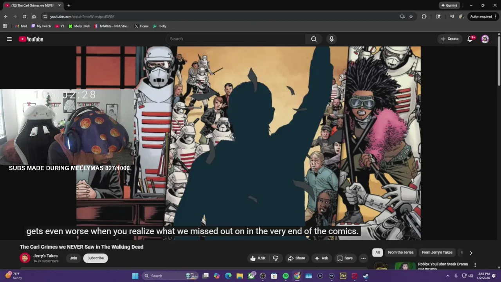Open the bookmarks apps grid icon
Viewport: 501px width, 282px height.
5,26
